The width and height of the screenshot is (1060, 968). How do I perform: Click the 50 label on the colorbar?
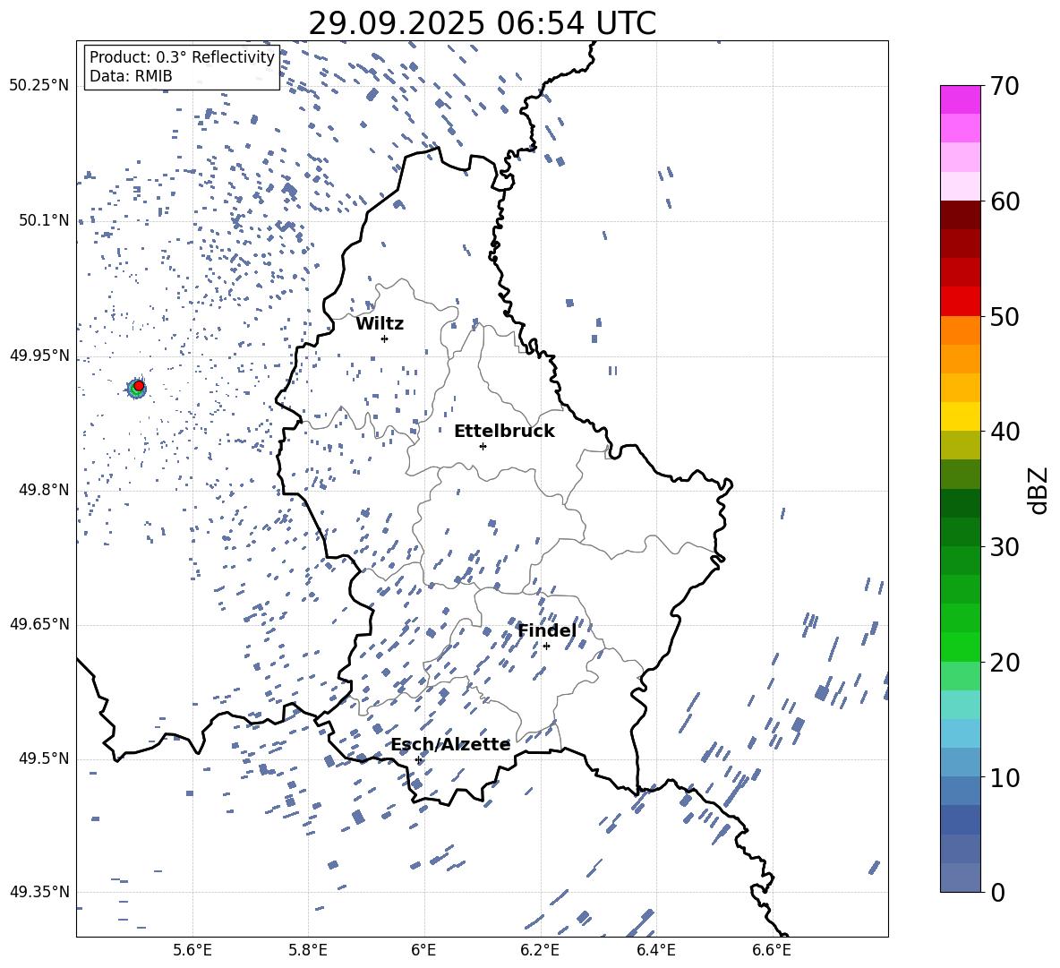1005,316
